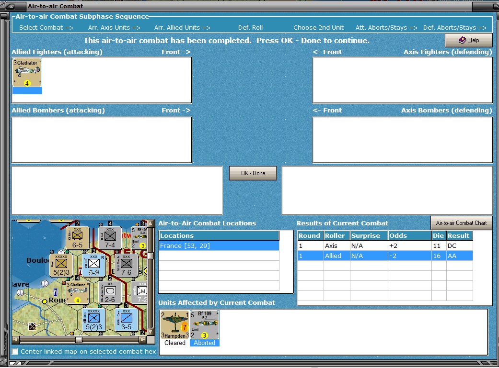Viewport: 499px width, 368px height.
Task: Click the blue 5(2)3 army counter
Action: (x=93, y=320)
